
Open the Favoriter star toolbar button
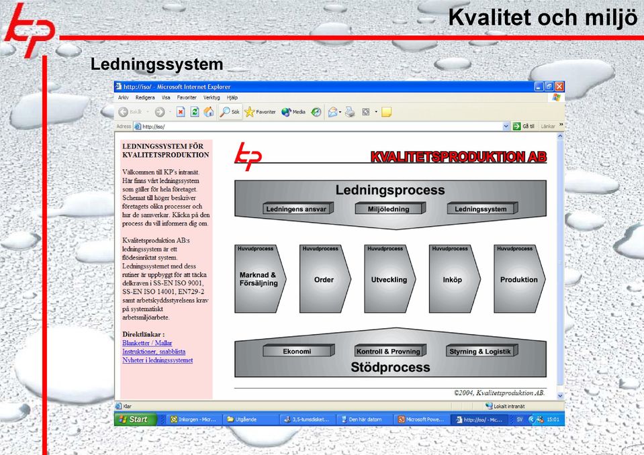tap(260, 112)
